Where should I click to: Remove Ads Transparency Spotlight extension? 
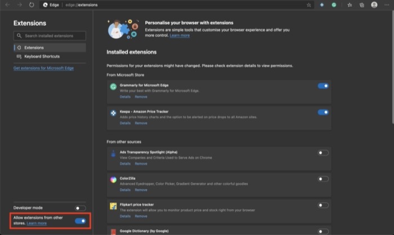[141, 163]
